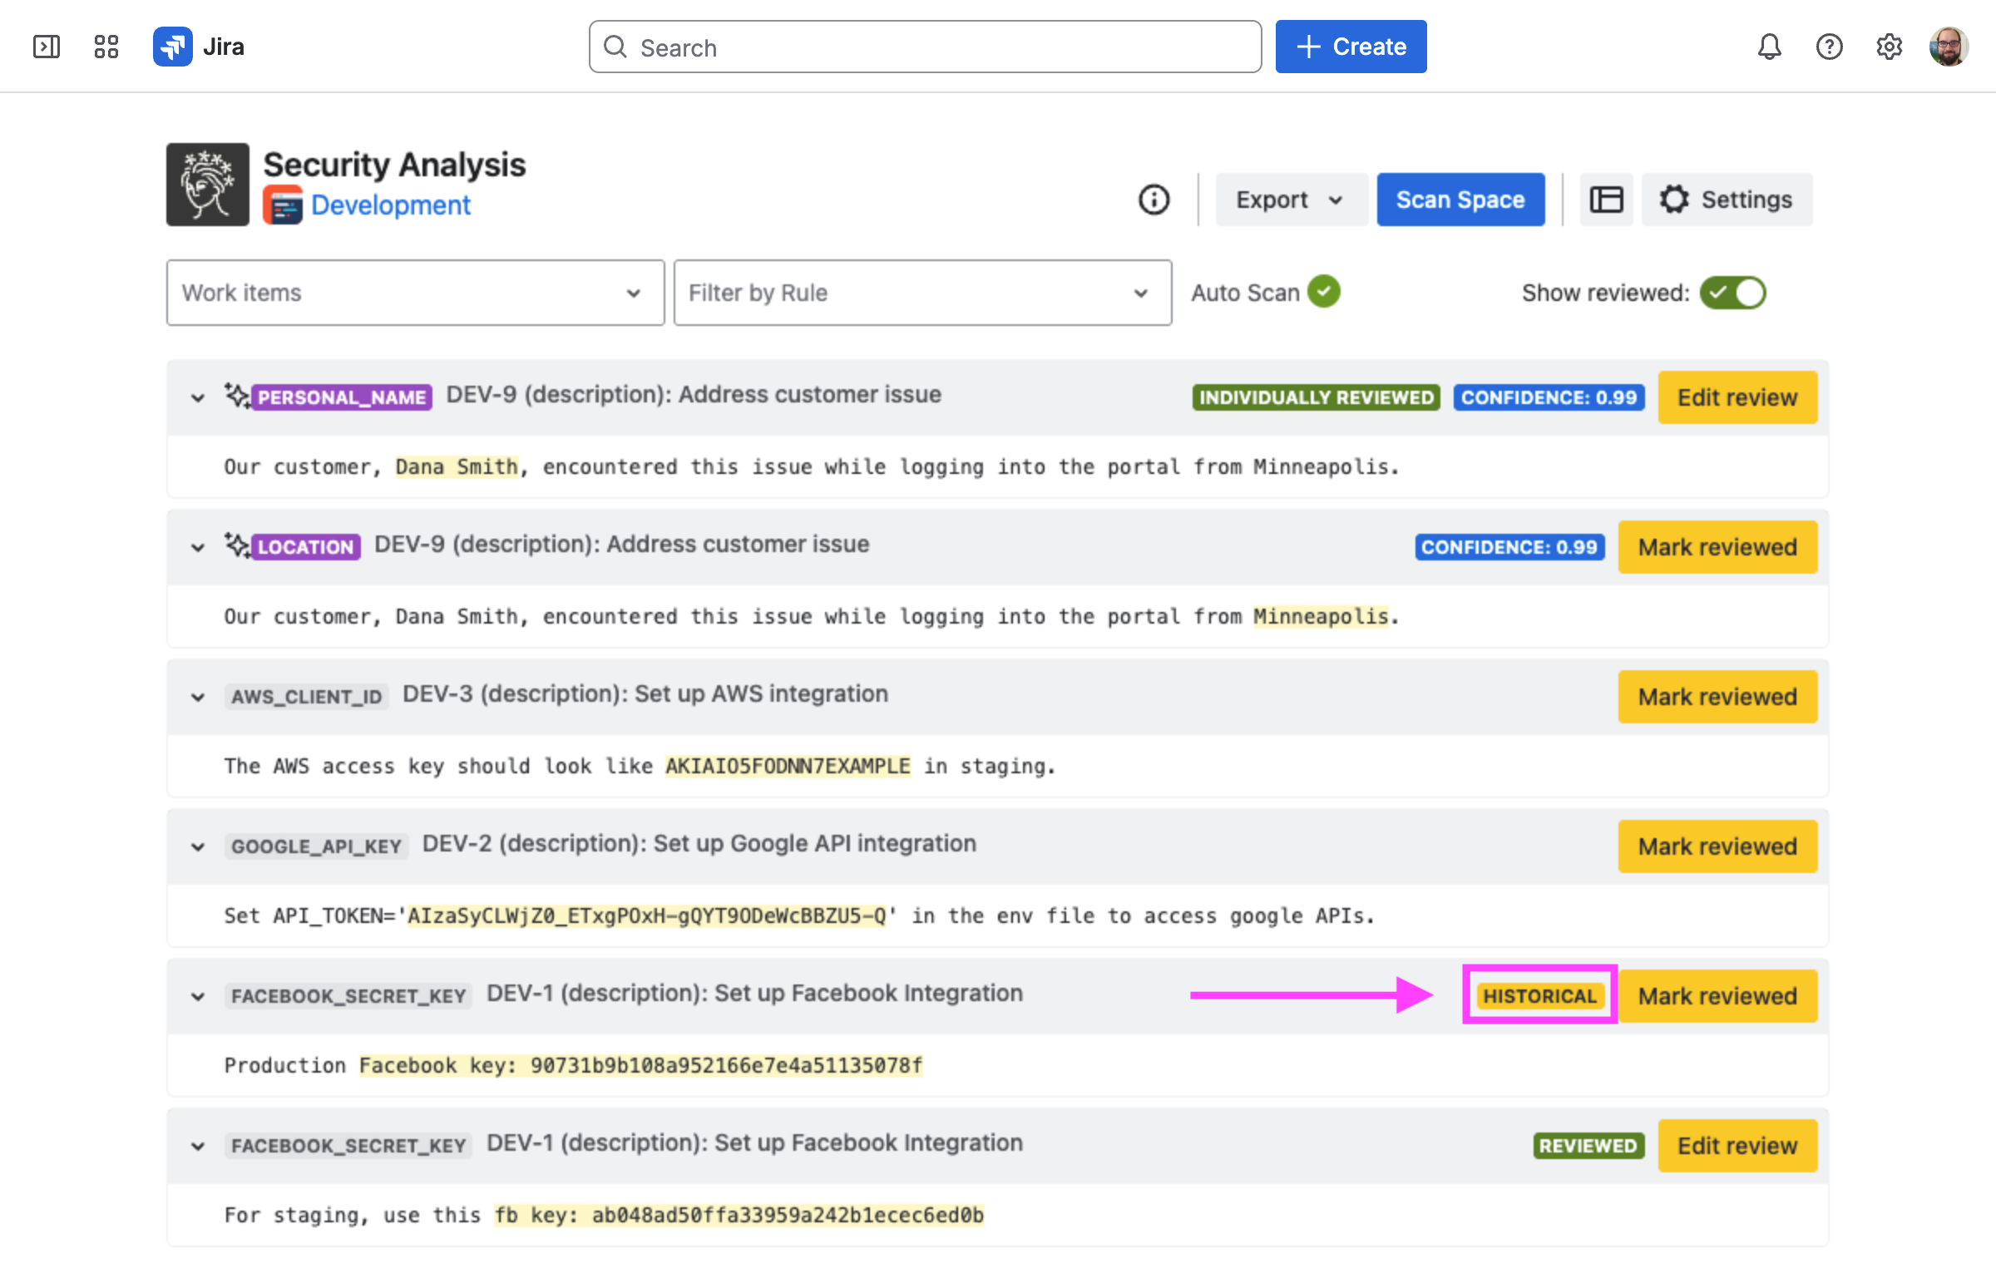1996x1283 pixels.
Task: Click title 'DEV-2 (description): Set up Google API integration'
Action: (699, 844)
